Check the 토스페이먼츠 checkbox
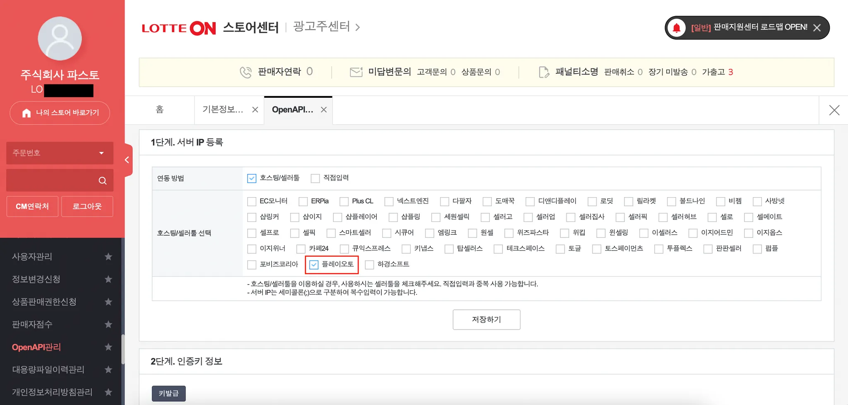Image resolution: width=848 pixels, height=405 pixels. pos(597,249)
